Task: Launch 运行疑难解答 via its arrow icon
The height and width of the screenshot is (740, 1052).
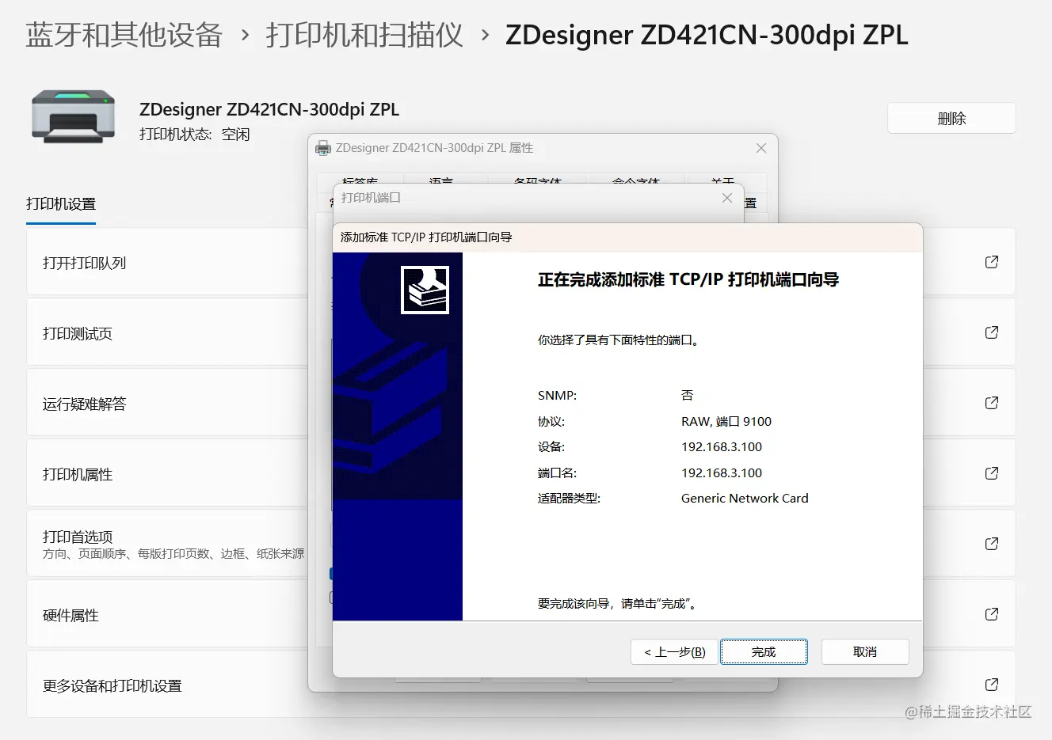Action: coord(991,403)
